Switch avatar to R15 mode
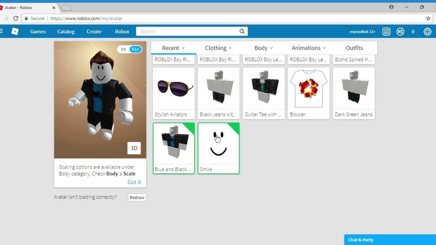436x245 pixels. tap(136, 49)
